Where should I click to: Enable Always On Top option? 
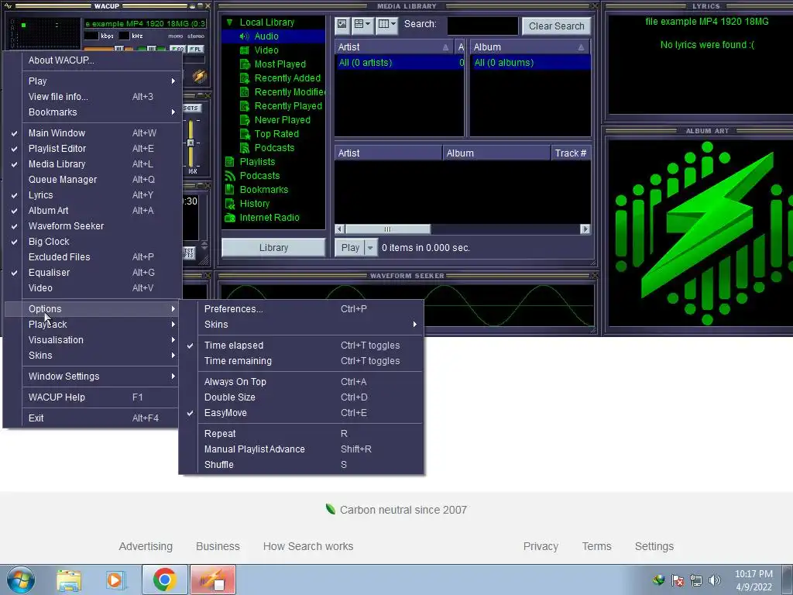(301, 382)
